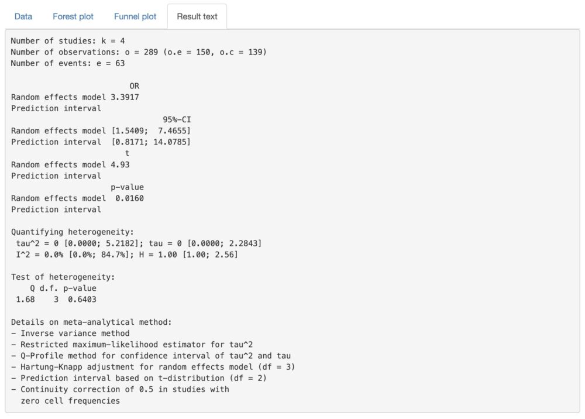Screen dimensions: 585x419
Task: Click the random effects 95%-CI values
Action: [x=151, y=130]
